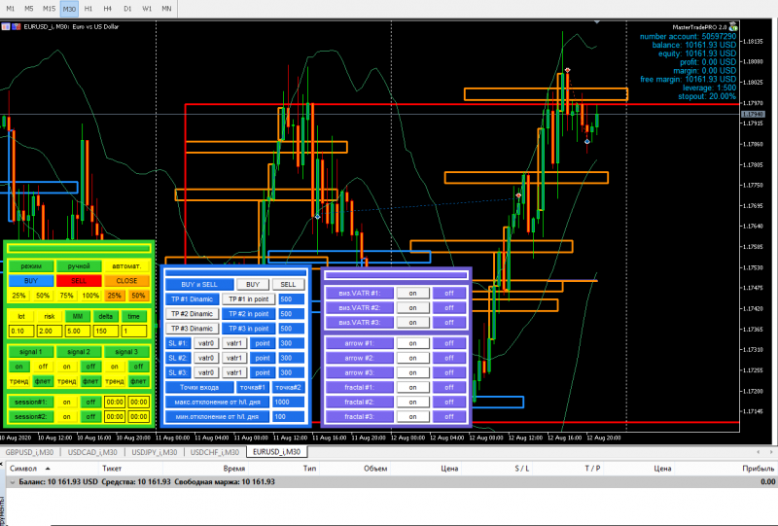The image size is (778, 526).
Task: Open the USDJPY_i,M30 chart tab
Action: [154, 452]
